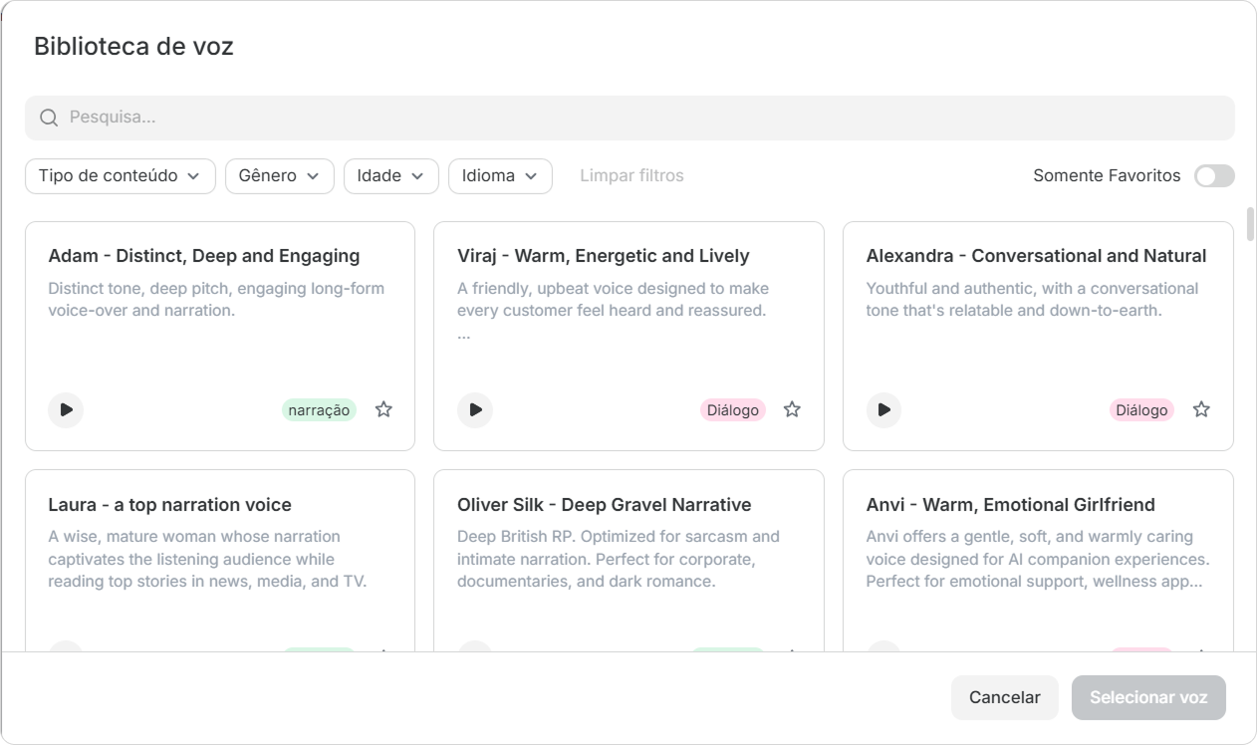Click the narração tag on Adam card
Viewport: 1257px width, 745px height.
(319, 410)
